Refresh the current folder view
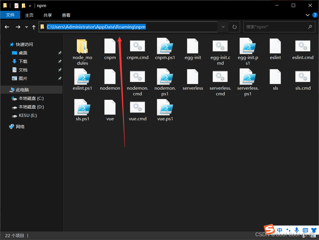This screenshot has height=240, width=319. [234, 27]
